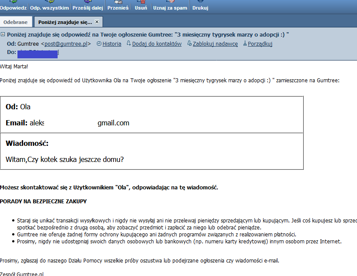The width and height of the screenshot is (357, 276).
Task: Click the line 'Możesz skontaktować się z Użytkownikiem "Ola"'
Action: click(109, 187)
